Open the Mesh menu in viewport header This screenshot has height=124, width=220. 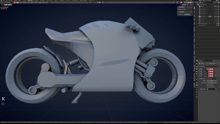click(32, 2)
